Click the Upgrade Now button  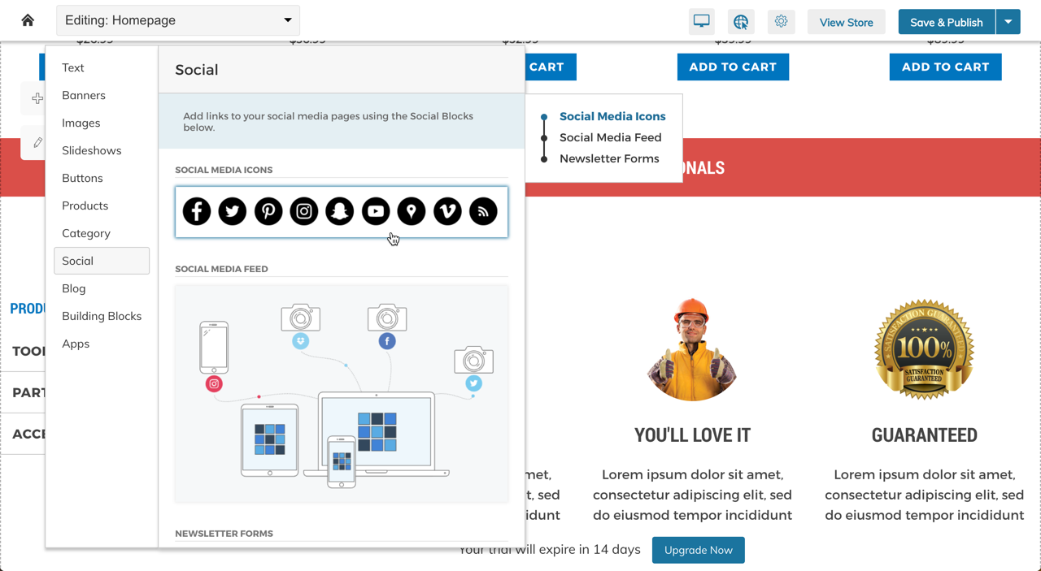pos(698,550)
